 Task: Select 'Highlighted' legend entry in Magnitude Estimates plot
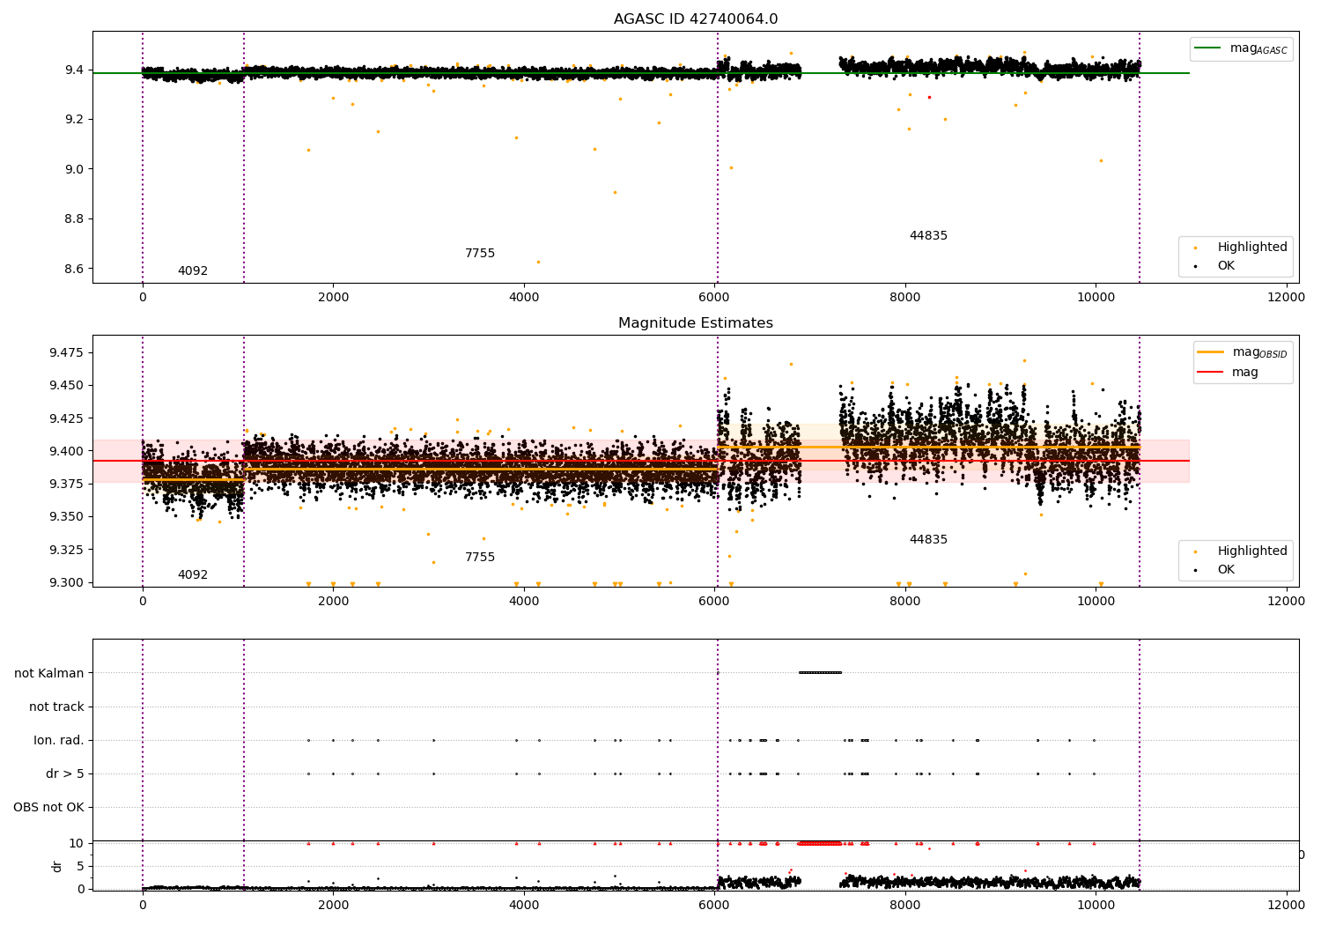coord(1252,551)
